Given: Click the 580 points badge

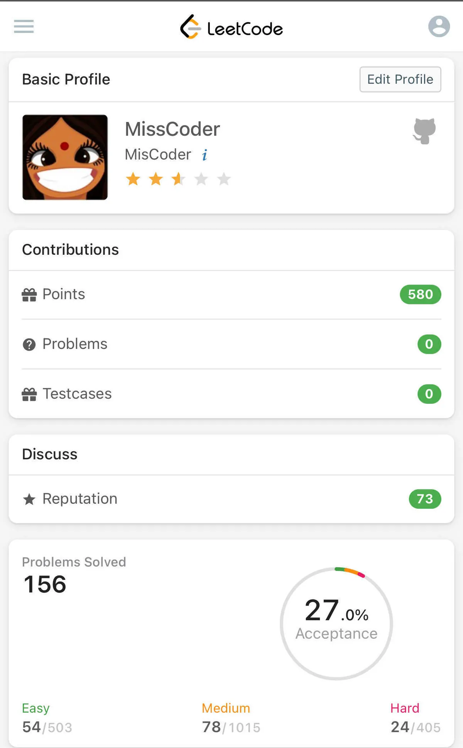Looking at the screenshot, I should (420, 294).
